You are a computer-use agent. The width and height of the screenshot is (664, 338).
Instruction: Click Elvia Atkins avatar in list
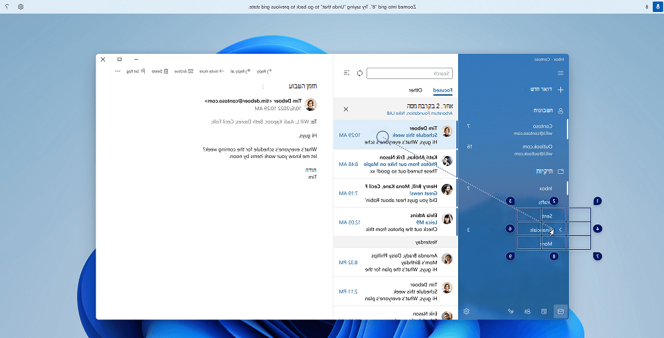[447, 218]
